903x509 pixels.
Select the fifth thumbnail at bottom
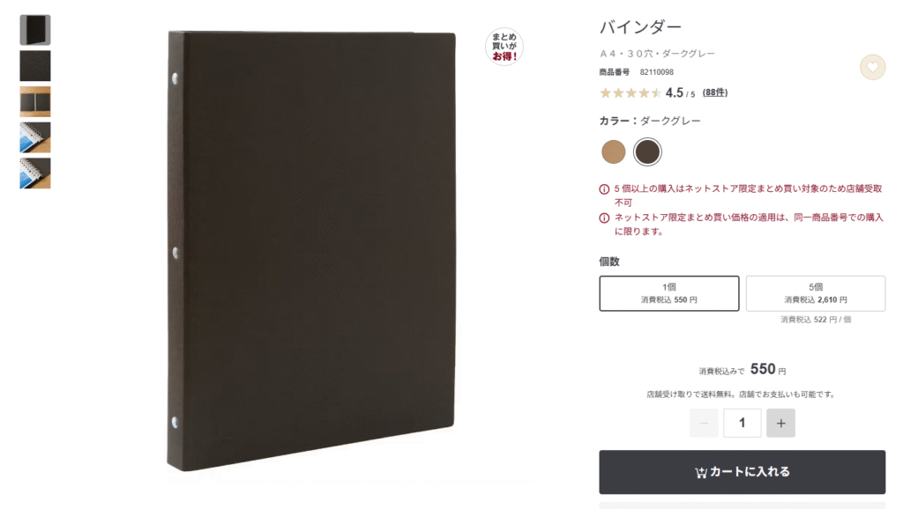pyautogui.click(x=35, y=173)
